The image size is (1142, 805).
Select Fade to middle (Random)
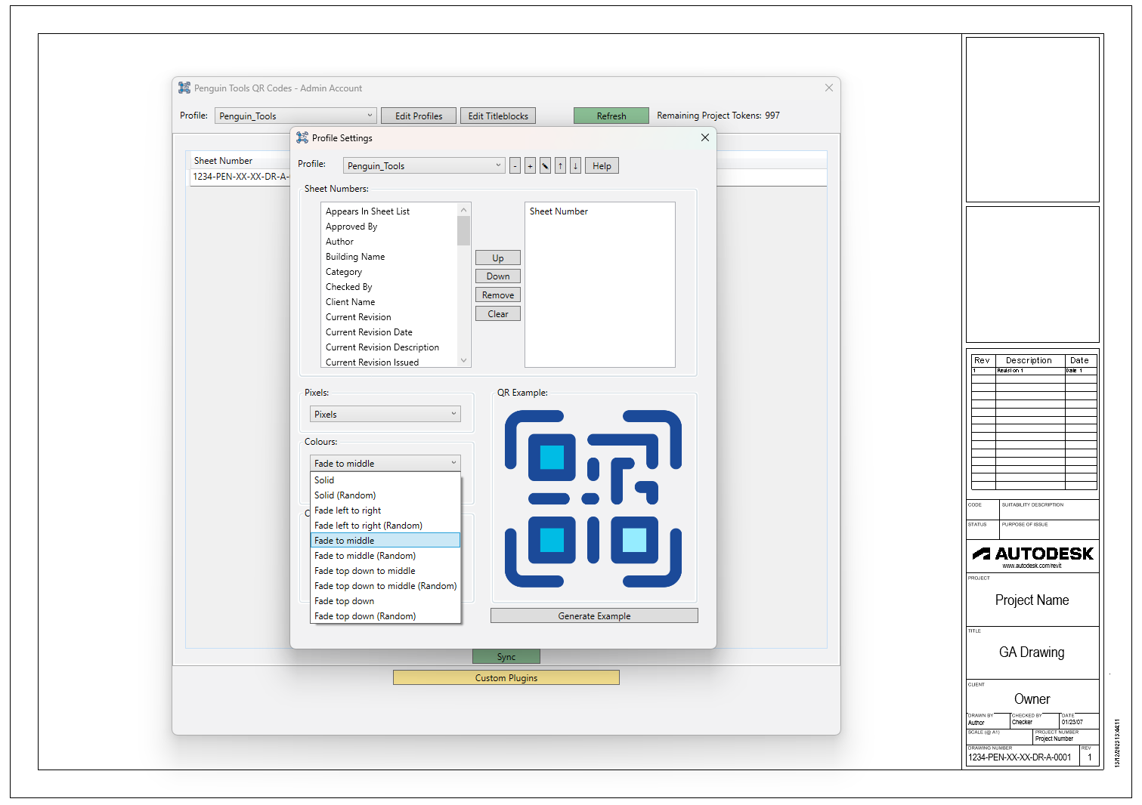pos(385,556)
